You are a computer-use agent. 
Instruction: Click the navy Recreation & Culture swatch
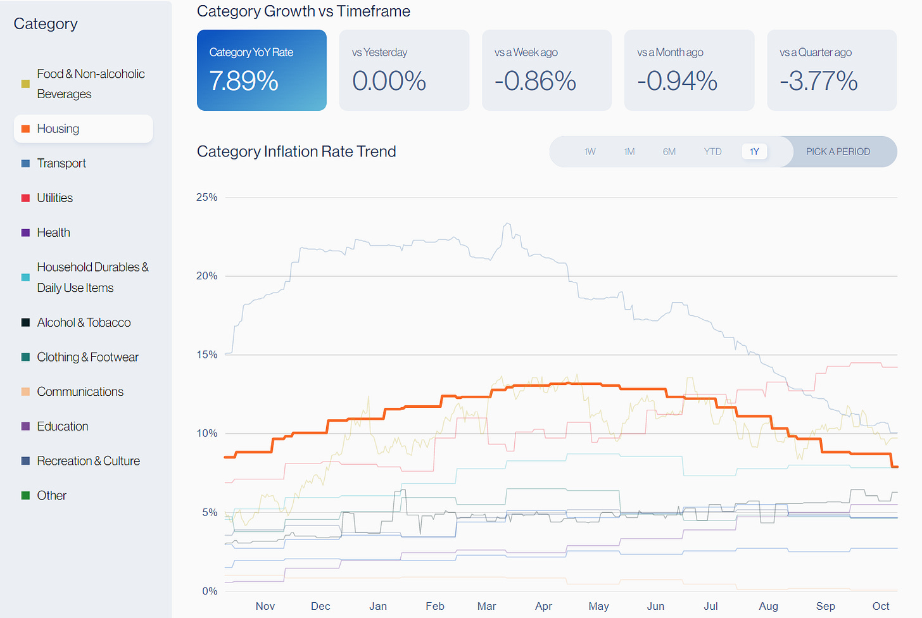25,461
